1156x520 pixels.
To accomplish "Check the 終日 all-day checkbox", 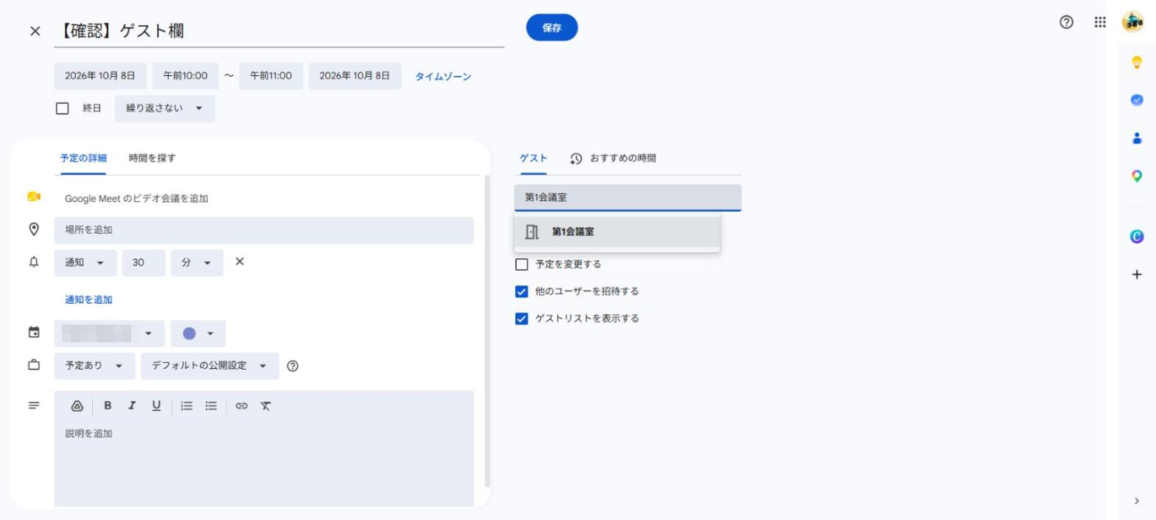I will [x=63, y=108].
